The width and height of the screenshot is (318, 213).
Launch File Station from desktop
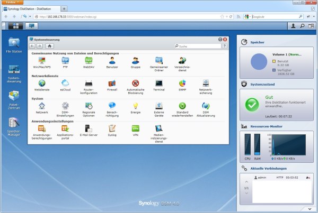pos(14,45)
